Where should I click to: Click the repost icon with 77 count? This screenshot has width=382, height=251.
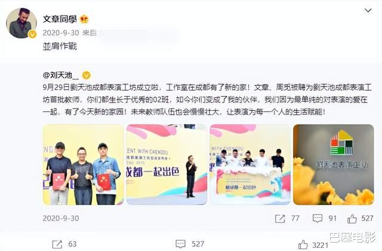click(x=280, y=218)
